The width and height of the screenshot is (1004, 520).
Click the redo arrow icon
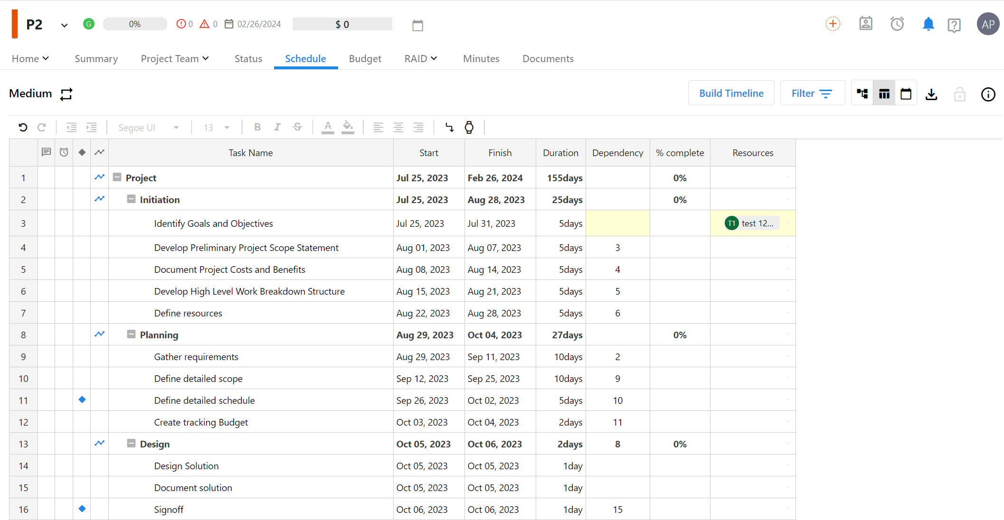coord(42,127)
